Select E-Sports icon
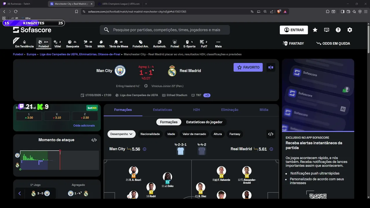The height and width of the screenshot is (208, 370). [189, 44]
